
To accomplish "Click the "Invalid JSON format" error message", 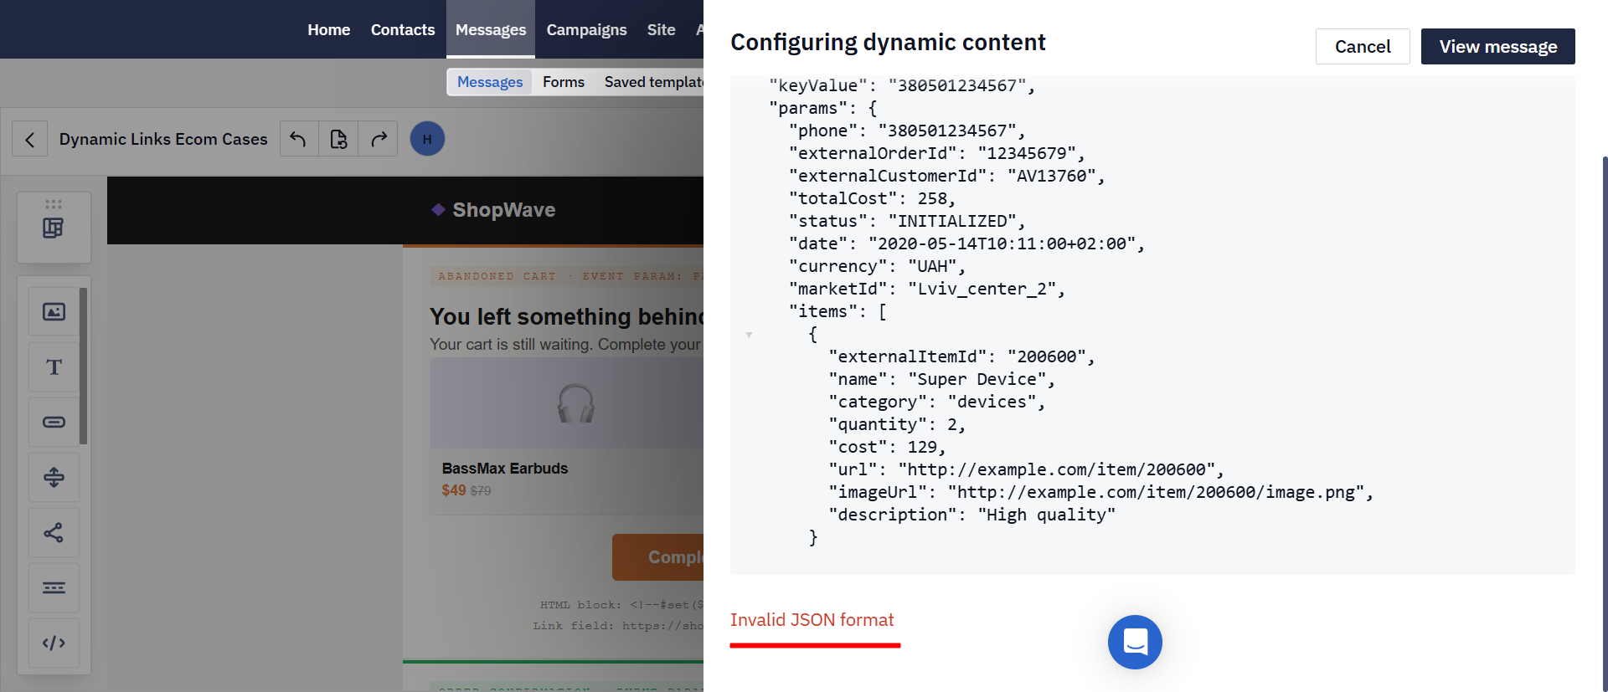I will (812, 620).
